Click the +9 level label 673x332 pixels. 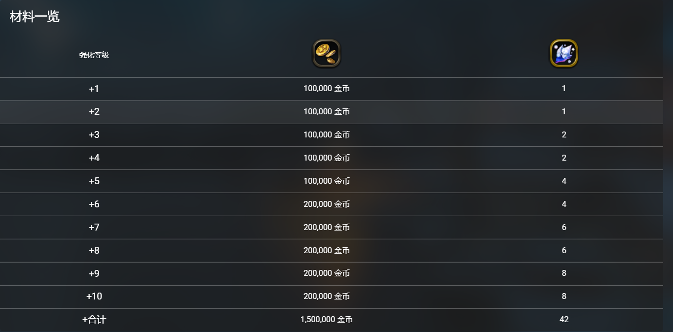point(94,273)
